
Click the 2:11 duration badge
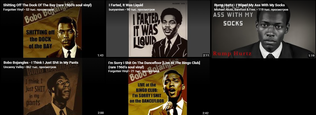coord(206,56)
